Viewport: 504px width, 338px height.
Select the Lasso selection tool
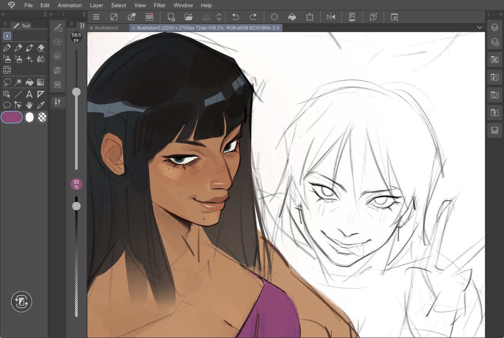pos(7,82)
